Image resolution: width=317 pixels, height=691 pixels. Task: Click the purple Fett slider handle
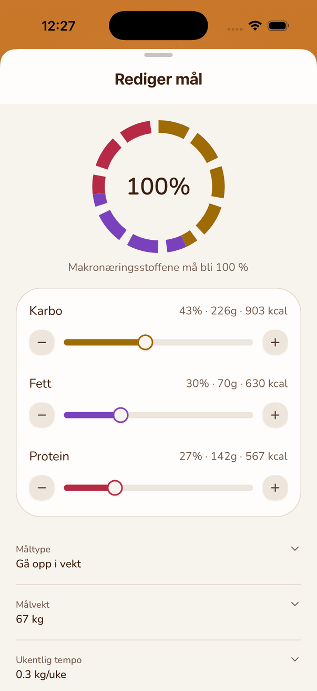[x=121, y=415]
